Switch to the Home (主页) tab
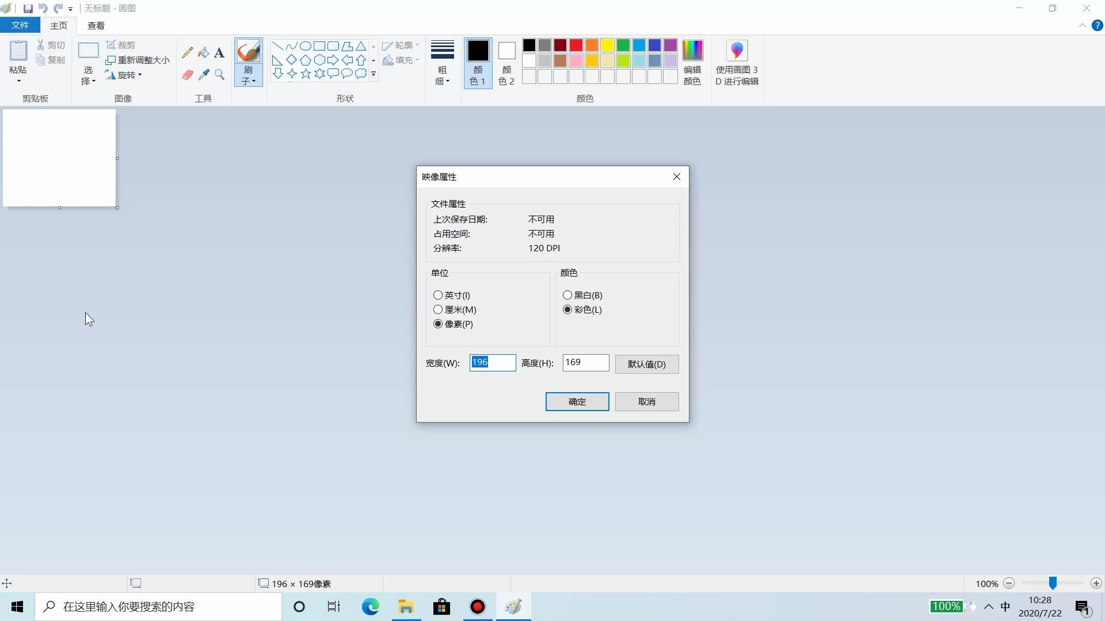1105x621 pixels. point(59,25)
